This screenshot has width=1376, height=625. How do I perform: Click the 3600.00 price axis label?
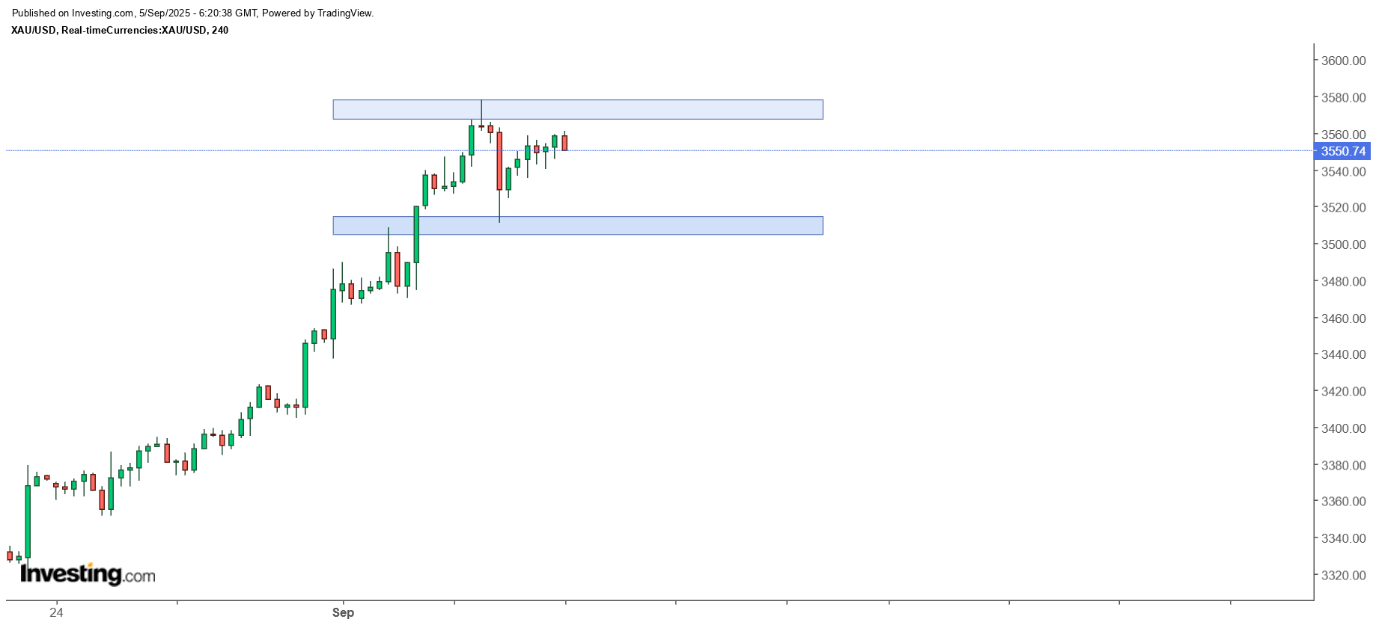pos(1343,61)
